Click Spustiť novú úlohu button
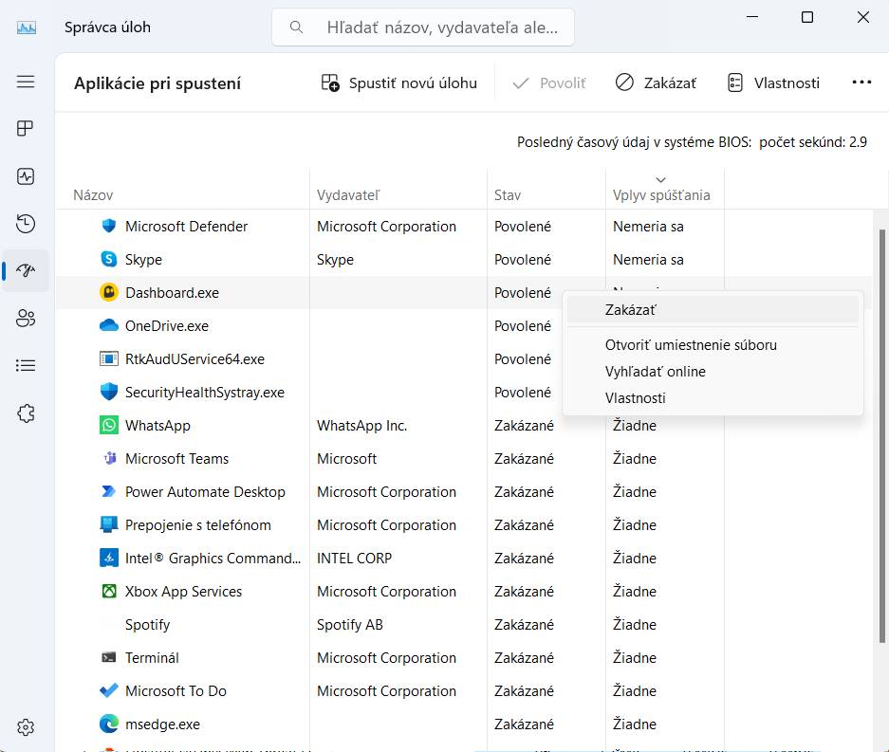 tap(398, 83)
